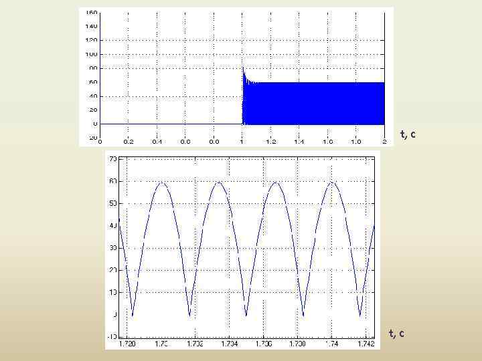This screenshot has height=361, width=482.
Task: Click the lower plot's "t, c" axis label
Action: tap(396, 333)
